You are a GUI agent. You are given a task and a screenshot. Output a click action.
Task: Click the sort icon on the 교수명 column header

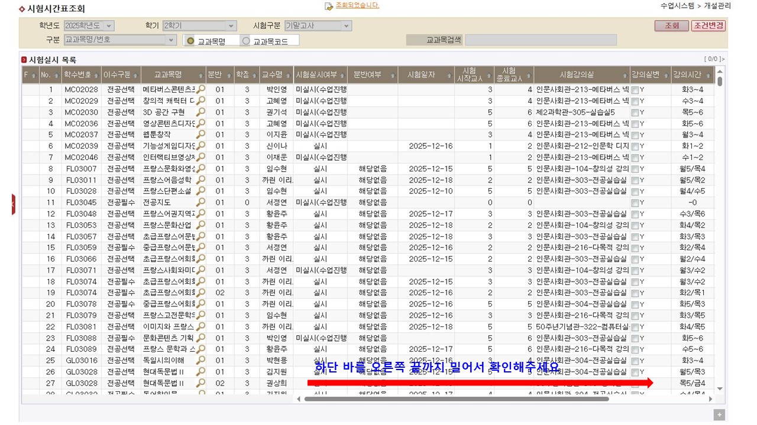pos(289,75)
